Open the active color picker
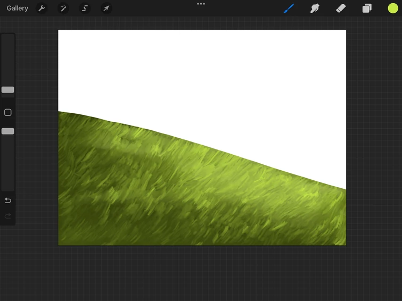402x301 pixels. click(x=393, y=8)
